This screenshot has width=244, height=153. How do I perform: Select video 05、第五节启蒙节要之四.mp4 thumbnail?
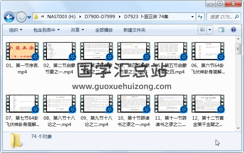pyautogui.click(x=171, y=51)
